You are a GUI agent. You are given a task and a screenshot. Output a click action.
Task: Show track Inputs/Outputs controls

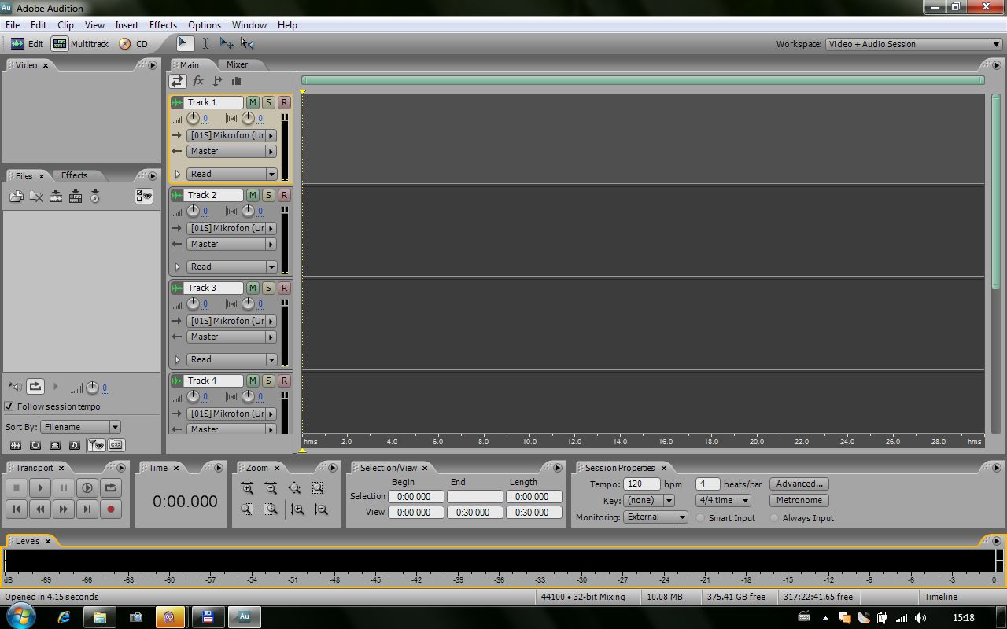point(178,81)
